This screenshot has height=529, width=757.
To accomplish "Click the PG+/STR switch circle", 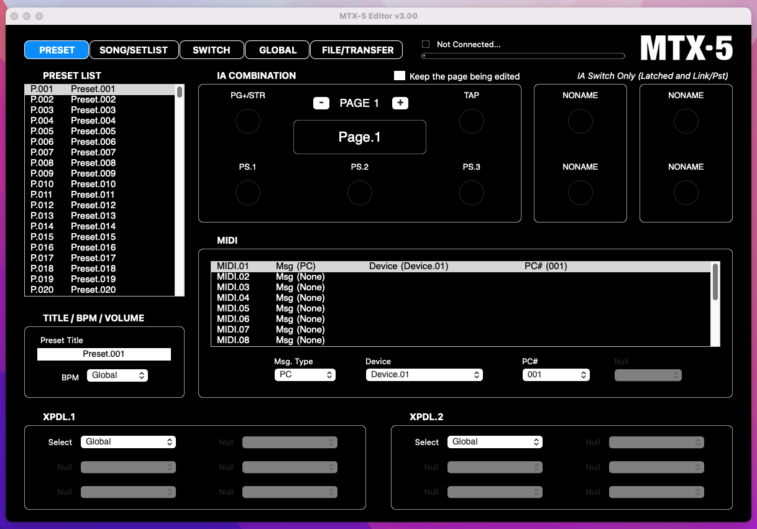I will click(x=247, y=121).
